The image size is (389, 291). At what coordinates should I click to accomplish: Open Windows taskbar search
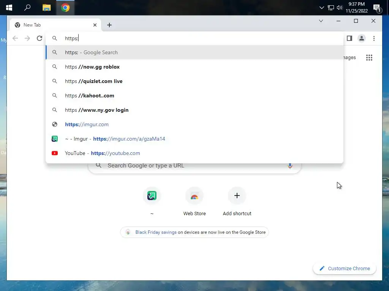pyautogui.click(x=27, y=8)
